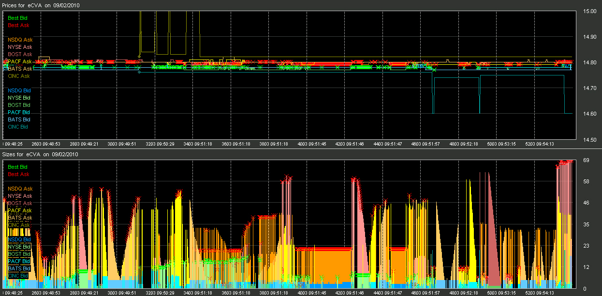
Task: Click 'NSDQ Ask' in the Sizes legend
Action: click(20, 189)
